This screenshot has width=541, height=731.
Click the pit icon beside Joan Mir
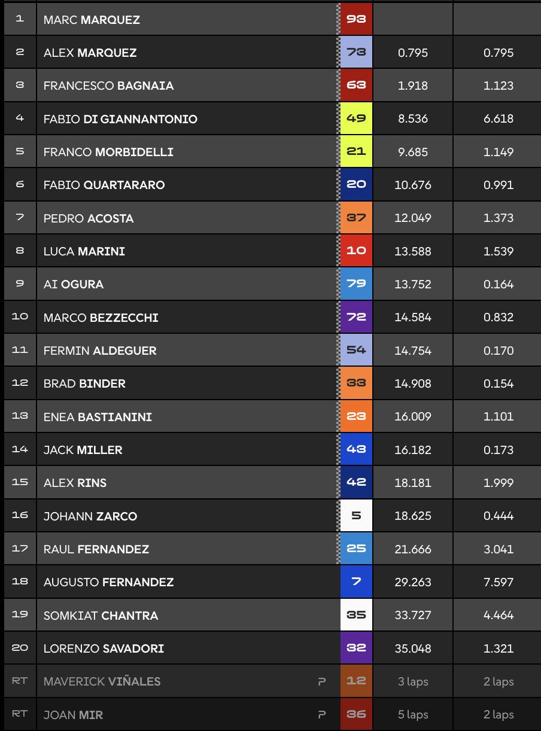(x=322, y=714)
